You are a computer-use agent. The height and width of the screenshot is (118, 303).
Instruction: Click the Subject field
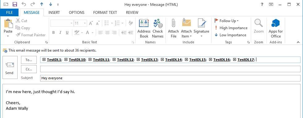pos(170,78)
